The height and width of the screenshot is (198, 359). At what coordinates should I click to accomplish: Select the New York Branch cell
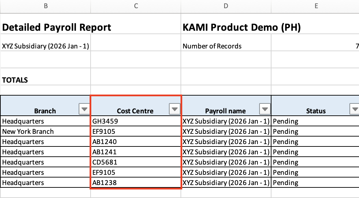tap(45, 131)
